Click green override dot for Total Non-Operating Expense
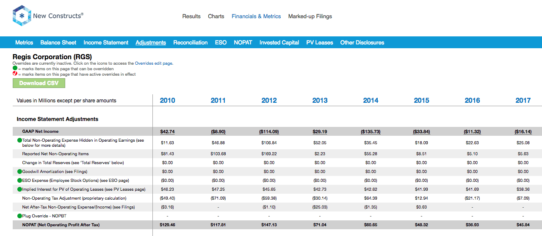The height and width of the screenshot is (236, 542). (19, 140)
